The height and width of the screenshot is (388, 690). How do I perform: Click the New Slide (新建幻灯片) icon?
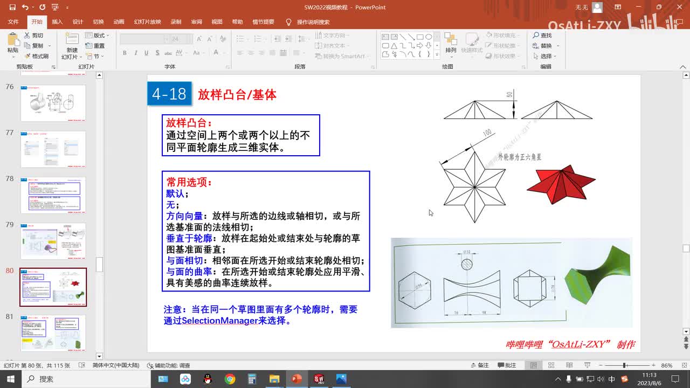[x=72, y=38]
